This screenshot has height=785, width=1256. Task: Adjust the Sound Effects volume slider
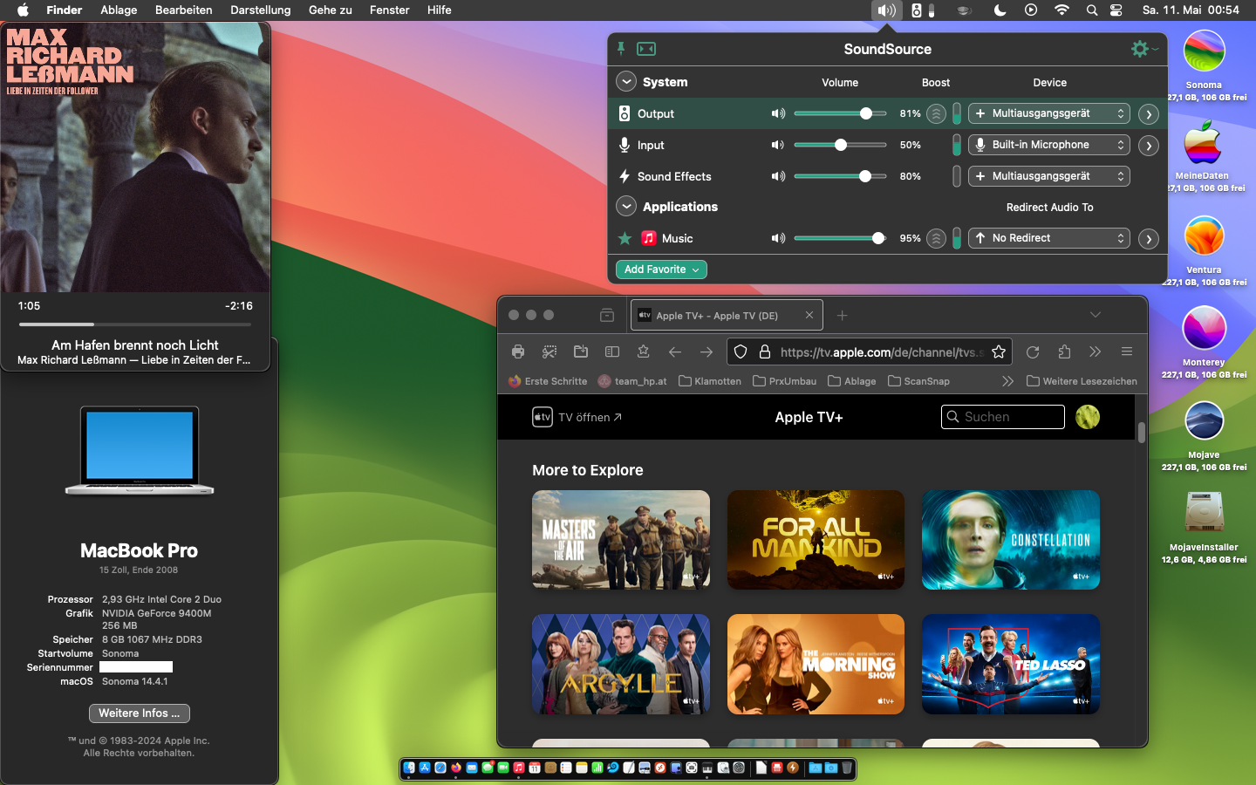[x=840, y=176]
